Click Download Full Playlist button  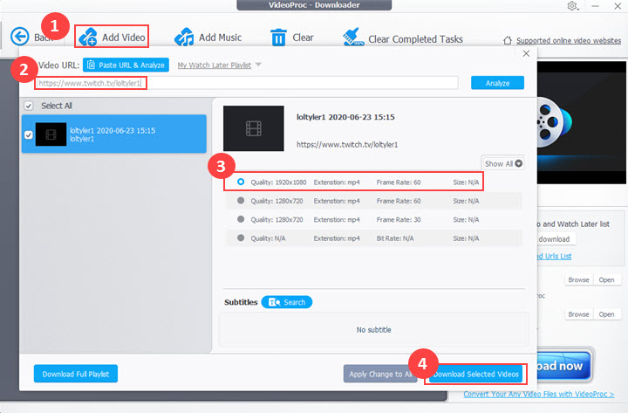coord(76,374)
